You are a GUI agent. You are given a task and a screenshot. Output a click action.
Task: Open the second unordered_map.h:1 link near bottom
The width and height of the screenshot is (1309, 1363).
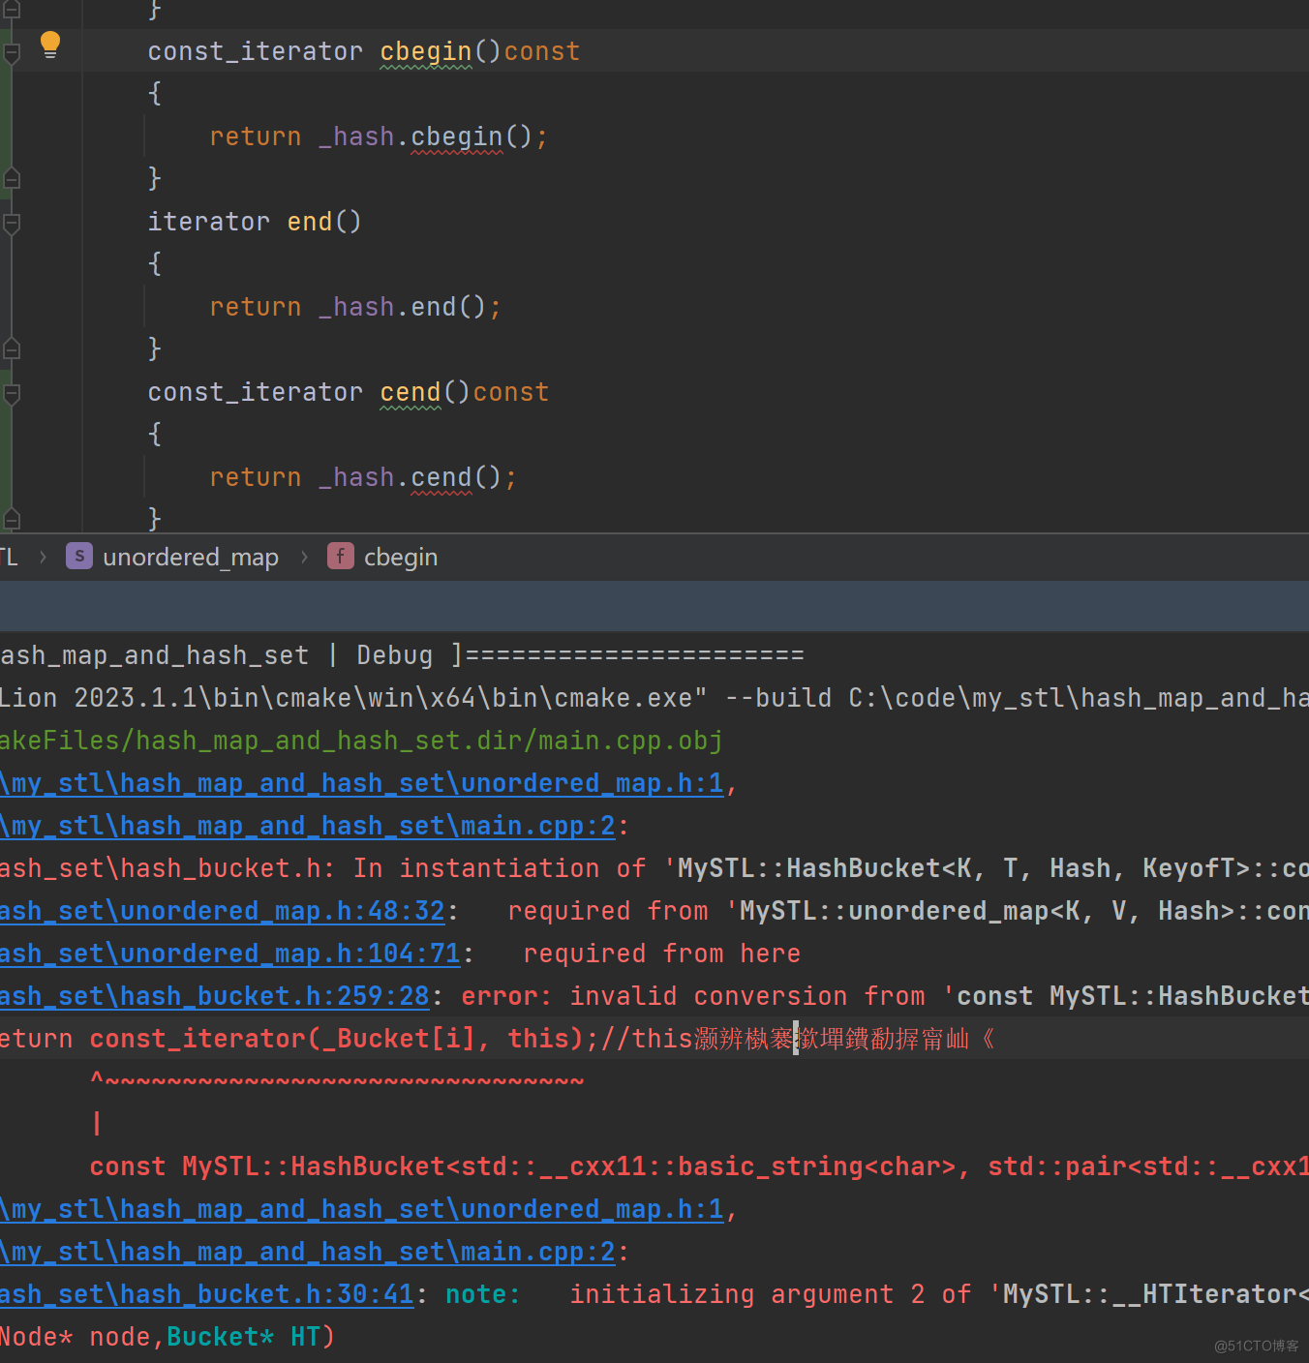362,1209
